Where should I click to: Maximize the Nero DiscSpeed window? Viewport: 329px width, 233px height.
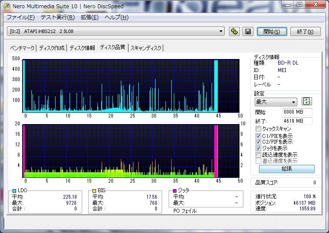[x=299, y=5]
